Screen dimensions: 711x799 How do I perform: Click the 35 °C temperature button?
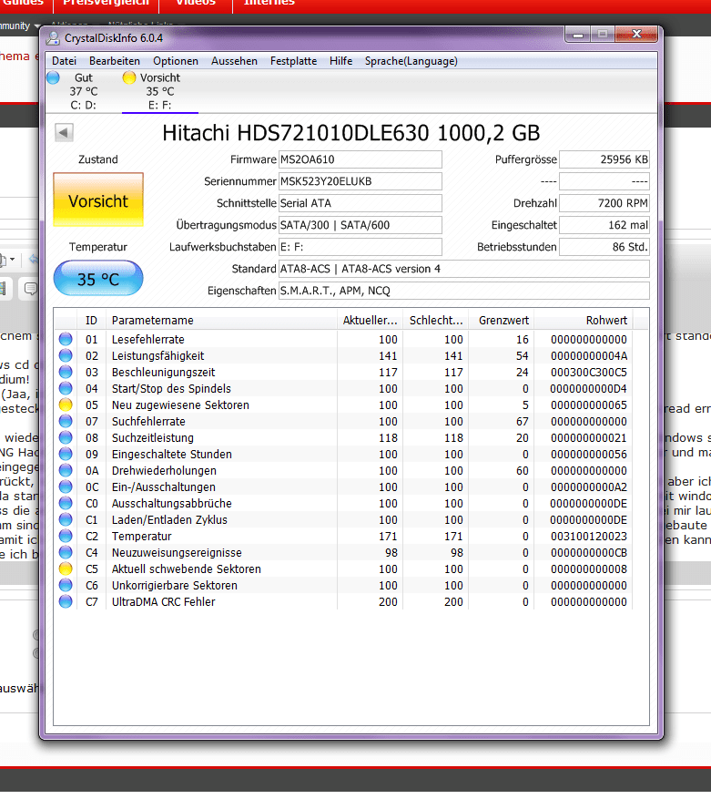pos(98,279)
